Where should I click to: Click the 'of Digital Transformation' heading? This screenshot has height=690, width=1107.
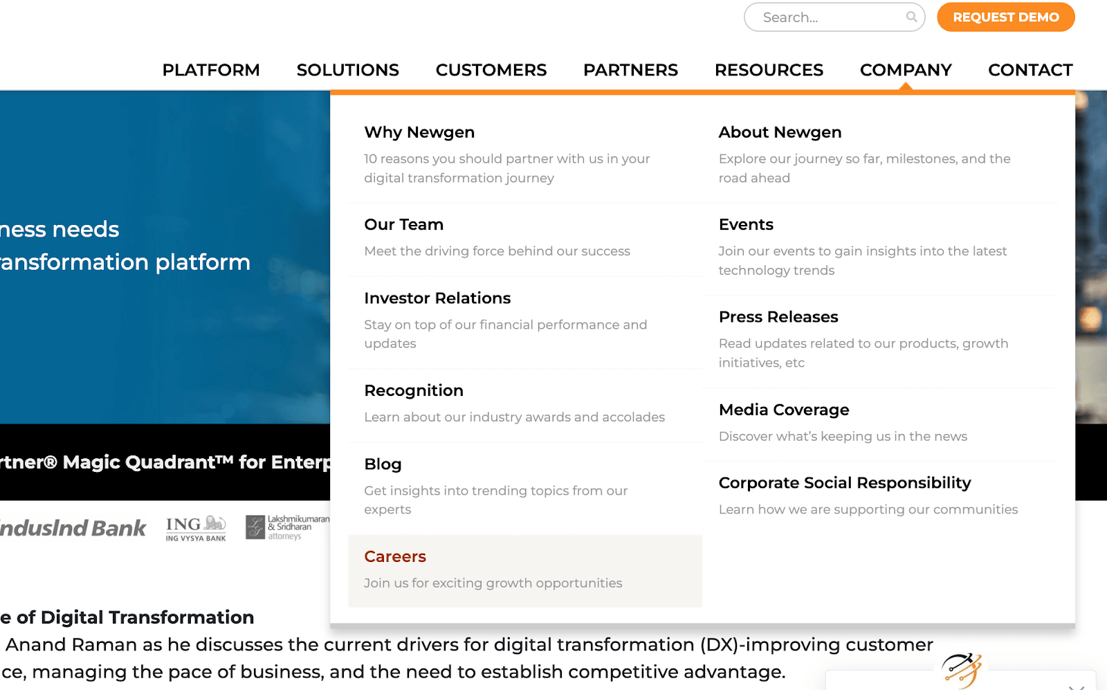(x=127, y=617)
